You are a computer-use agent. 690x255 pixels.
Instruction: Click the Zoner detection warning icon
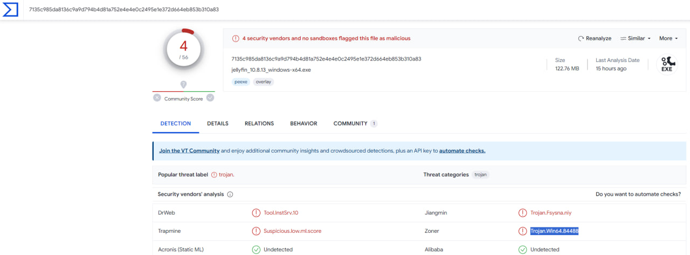(x=522, y=231)
